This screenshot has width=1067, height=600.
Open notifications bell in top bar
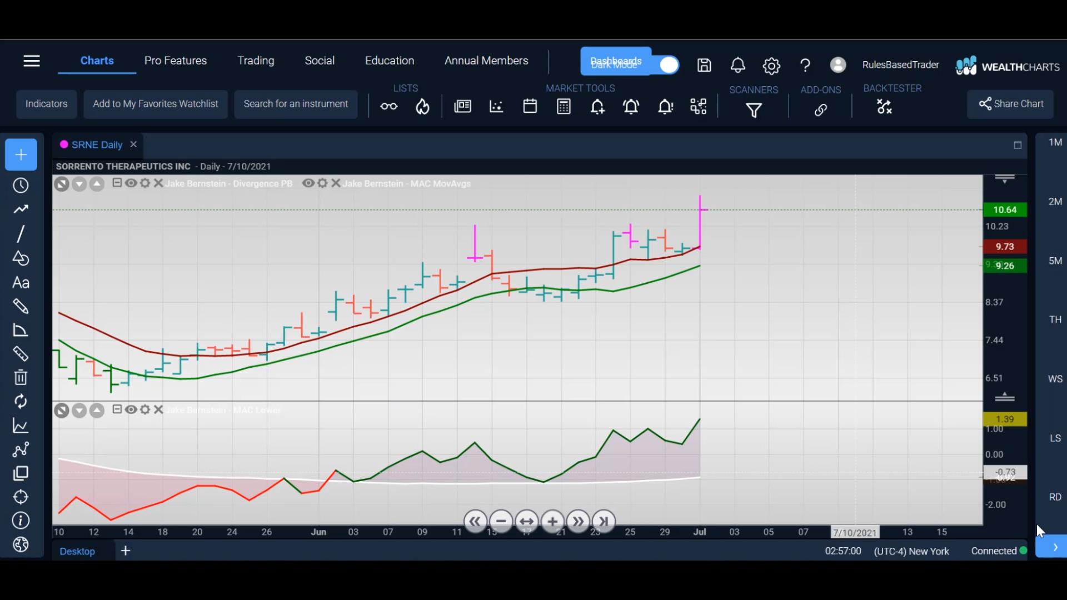tap(737, 66)
